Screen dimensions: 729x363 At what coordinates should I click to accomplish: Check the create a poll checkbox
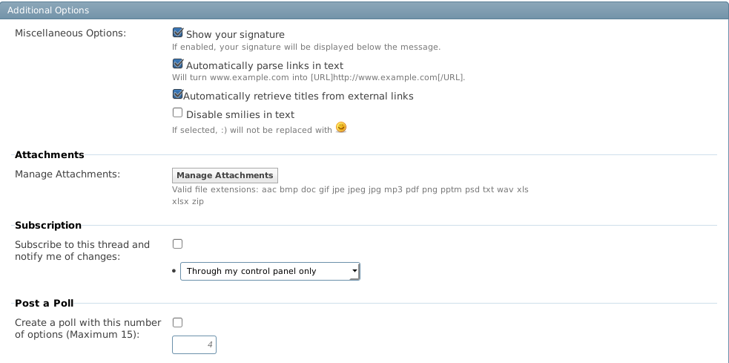pyautogui.click(x=177, y=322)
